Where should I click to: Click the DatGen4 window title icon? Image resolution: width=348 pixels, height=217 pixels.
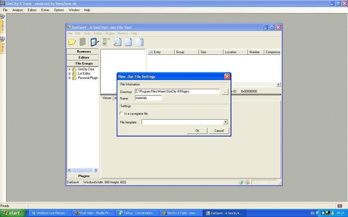(x=69, y=27)
